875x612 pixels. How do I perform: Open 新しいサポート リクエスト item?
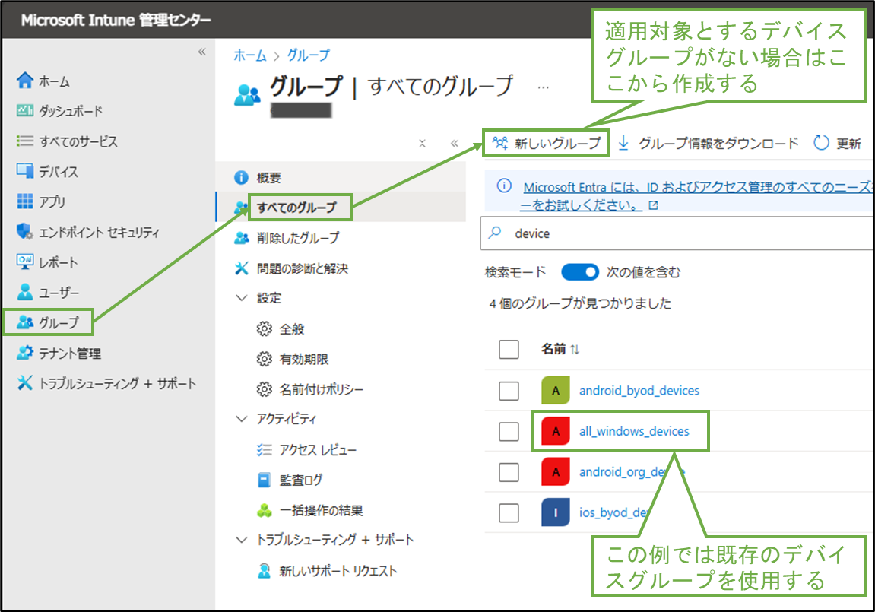click(x=327, y=571)
